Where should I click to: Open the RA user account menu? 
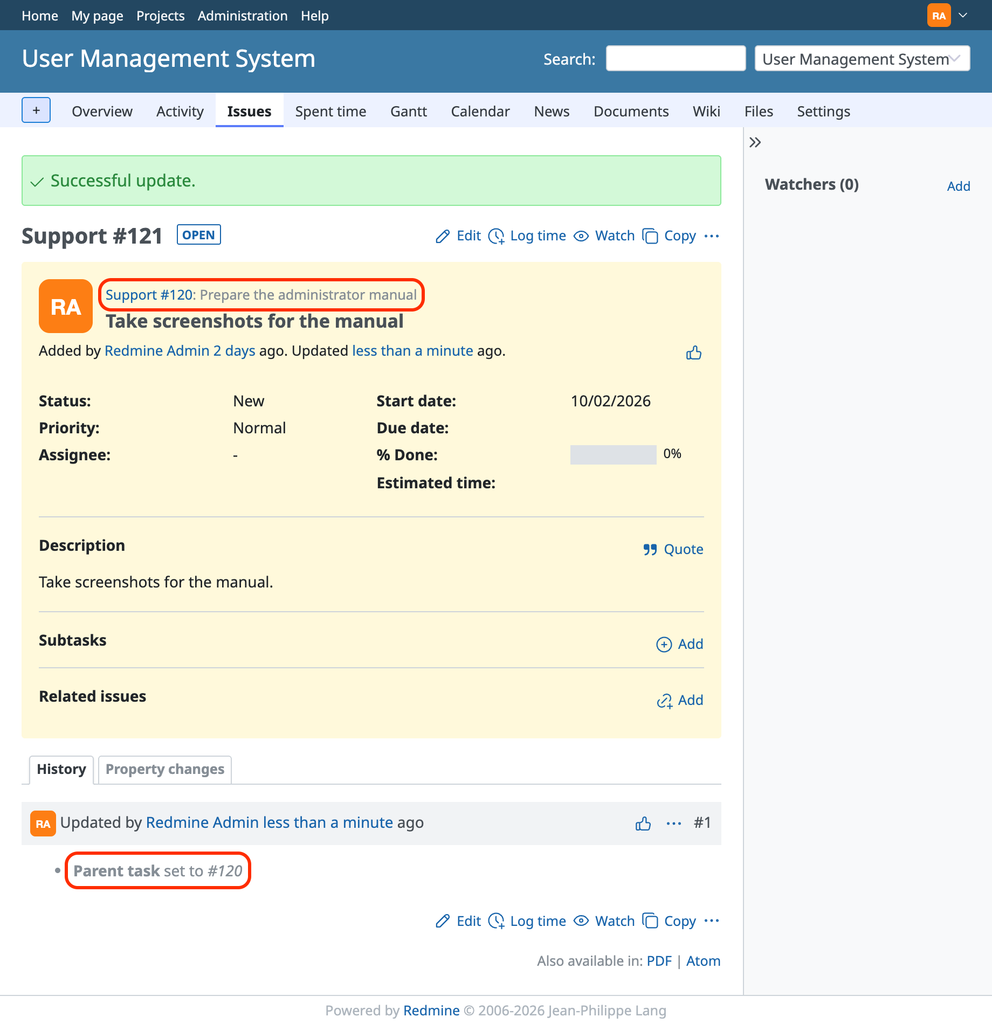point(939,15)
